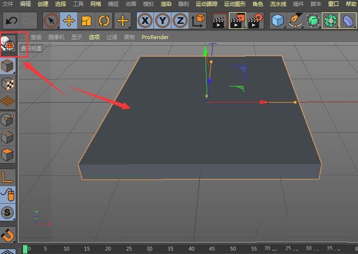Viewport: 358px width, 254px height.
Task: Open viewport 过滤 menu
Action: 112,37
